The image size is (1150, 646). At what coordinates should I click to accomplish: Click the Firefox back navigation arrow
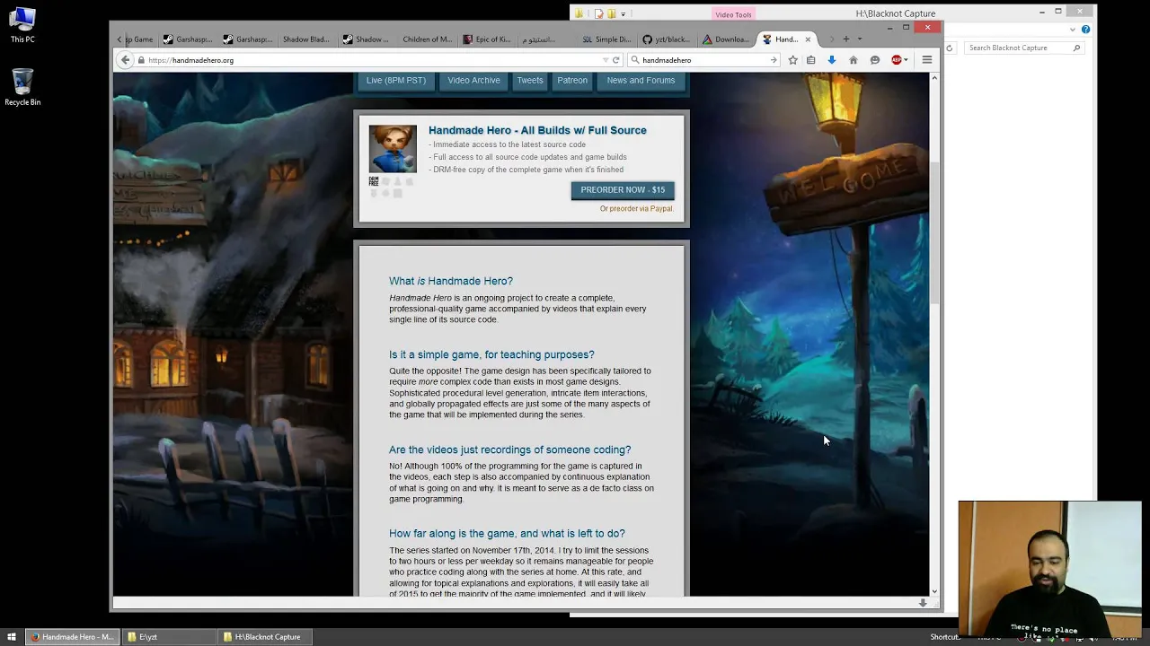(x=126, y=60)
